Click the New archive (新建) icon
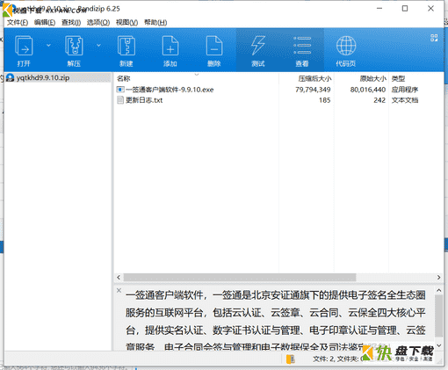Screen dimensions: 448x370 126,50
